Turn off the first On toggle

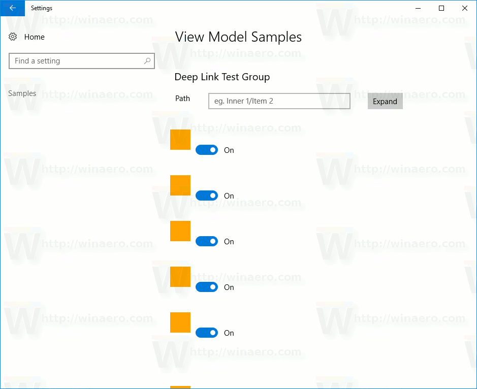click(207, 150)
